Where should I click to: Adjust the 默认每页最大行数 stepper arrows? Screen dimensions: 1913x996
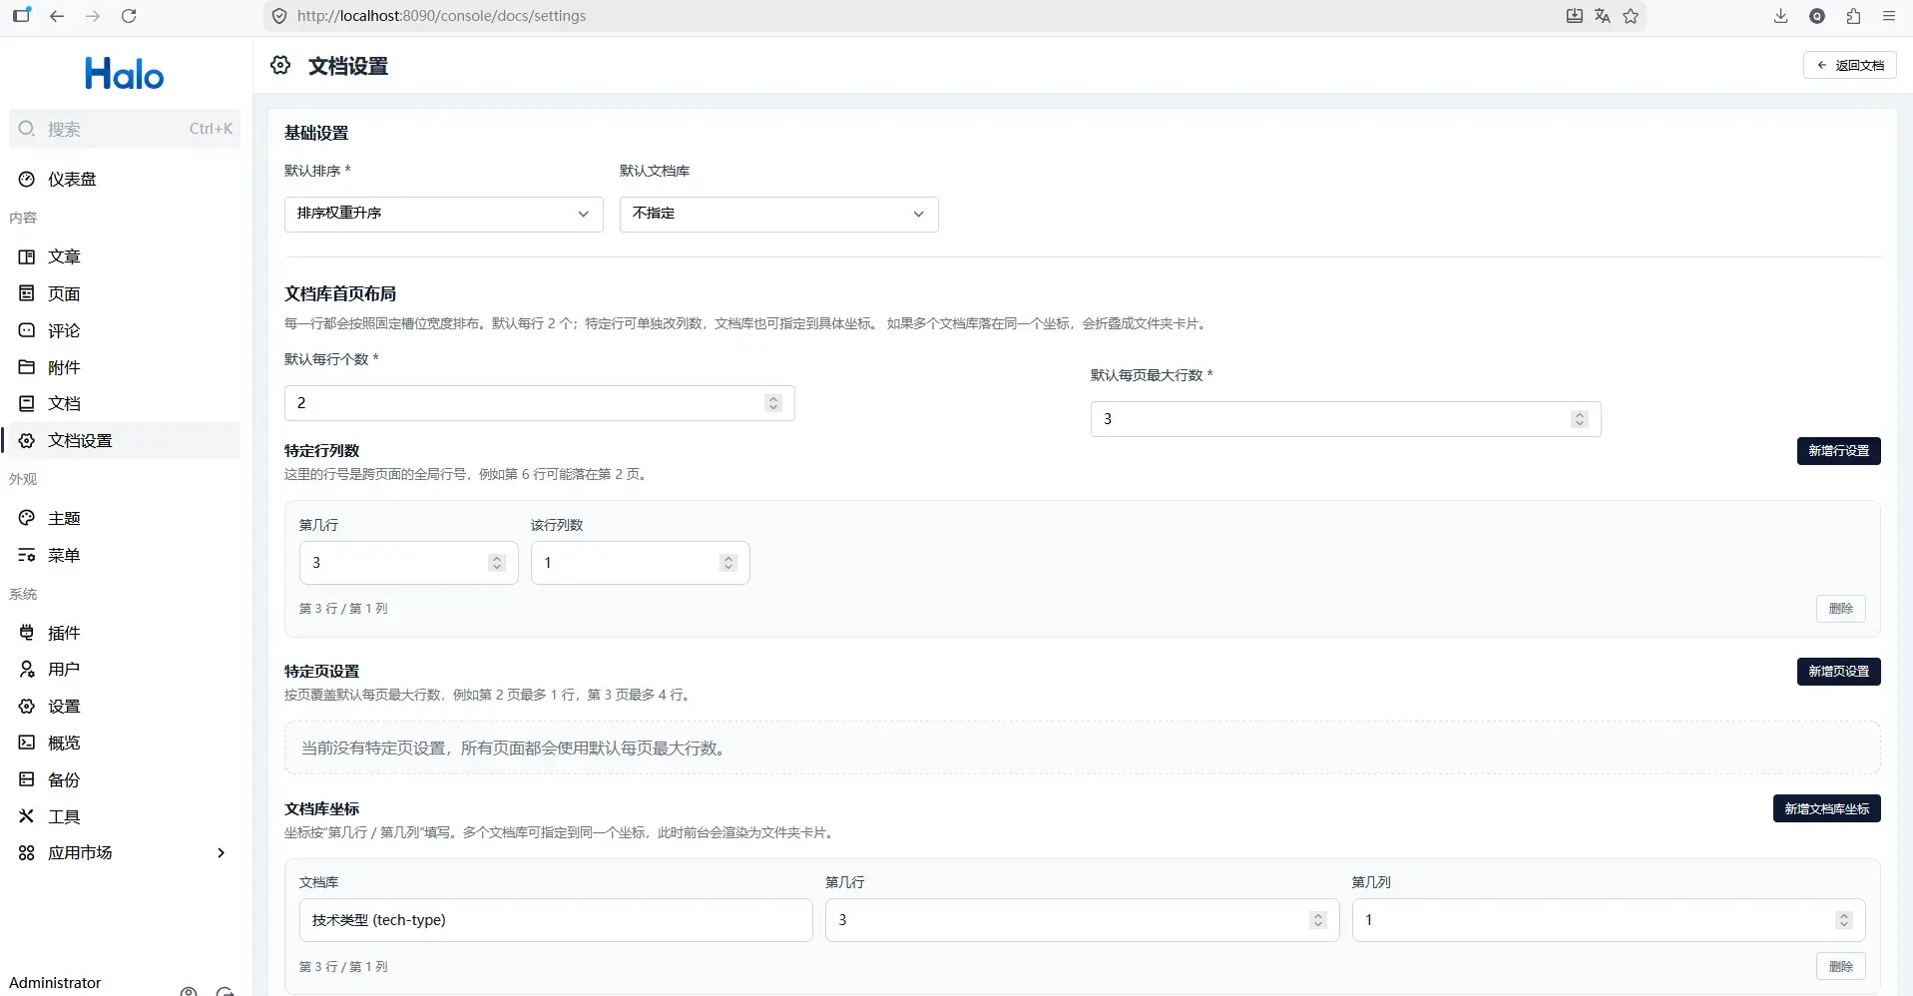click(1580, 419)
